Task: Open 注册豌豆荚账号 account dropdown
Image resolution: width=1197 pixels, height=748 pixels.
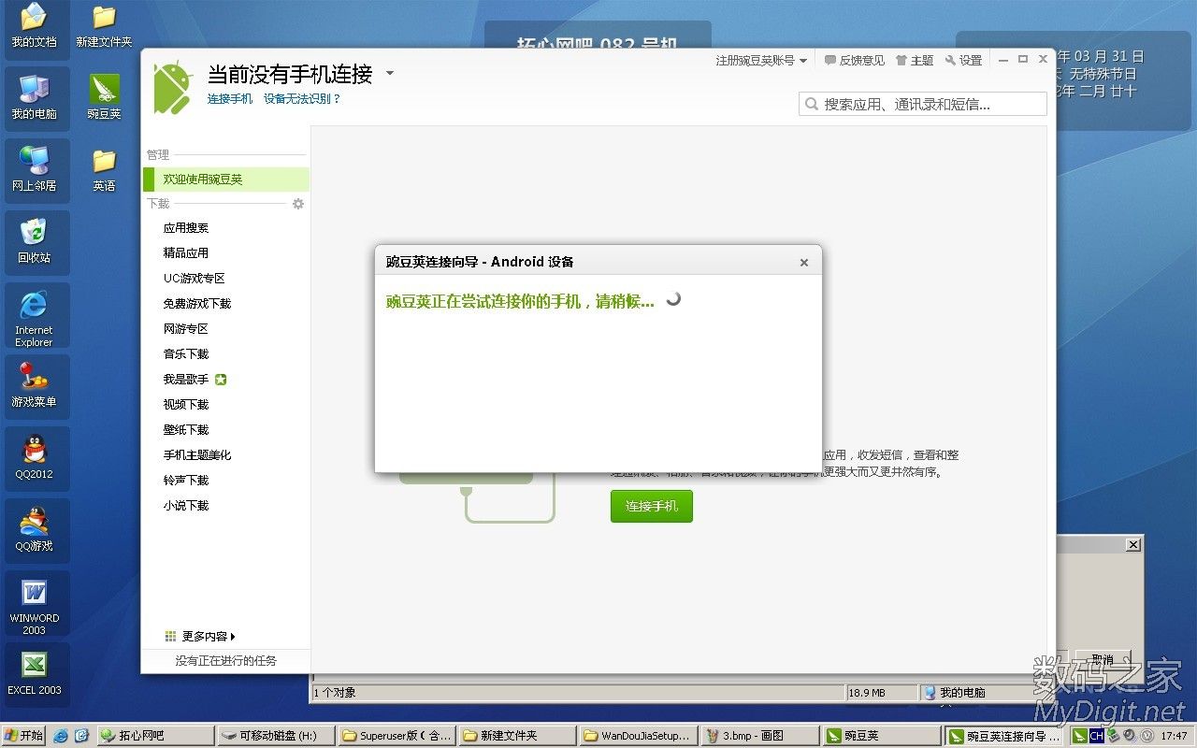Action: tap(761, 60)
